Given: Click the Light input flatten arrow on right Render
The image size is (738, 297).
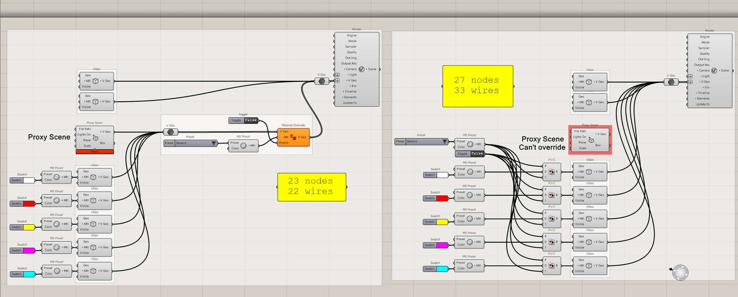Looking at the screenshot, I should click(x=690, y=76).
